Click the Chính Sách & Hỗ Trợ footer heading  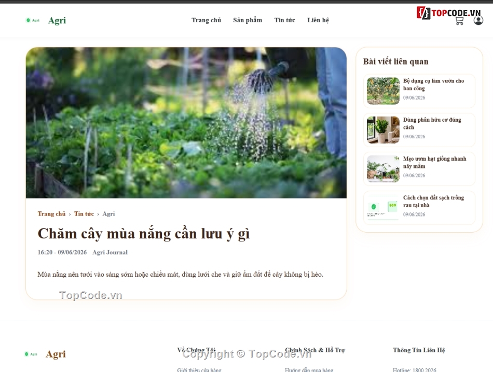314,350
